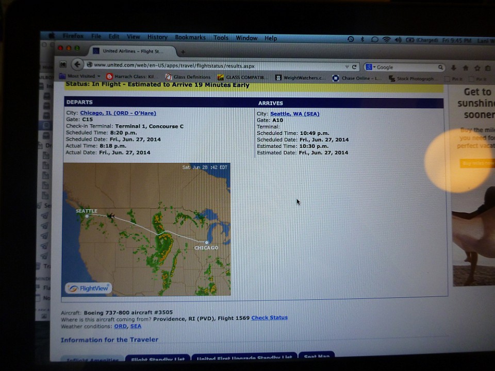Open SEA weather conditions link
495x371 pixels.
(136, 326)
